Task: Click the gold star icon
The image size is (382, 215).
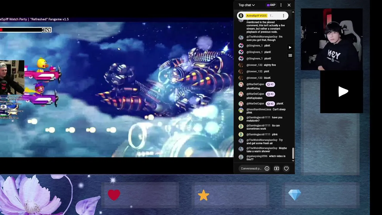Action: 204,195
